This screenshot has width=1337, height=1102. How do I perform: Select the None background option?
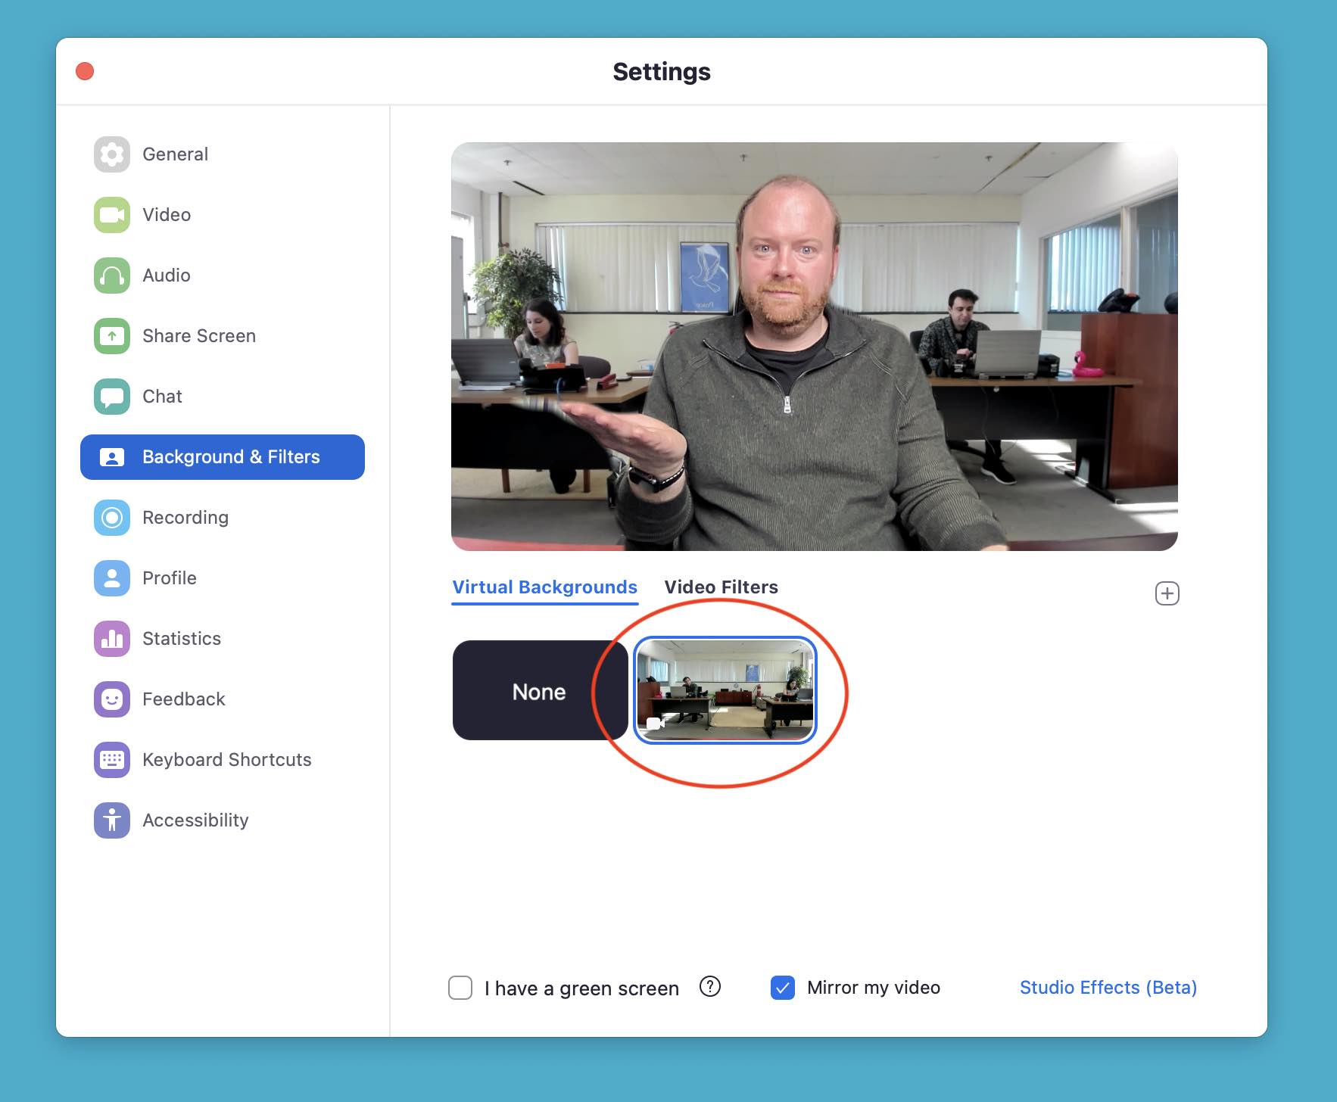[x=539, y=690]
